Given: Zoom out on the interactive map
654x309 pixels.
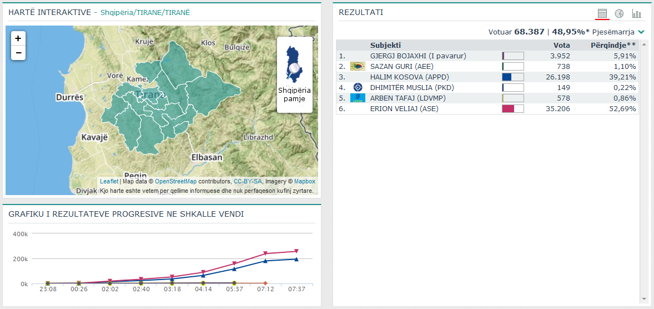Looking at the screenshot, I should (18, 53).
